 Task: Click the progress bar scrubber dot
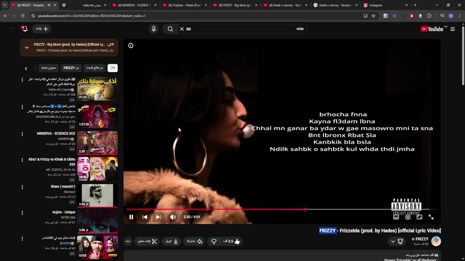305,209
